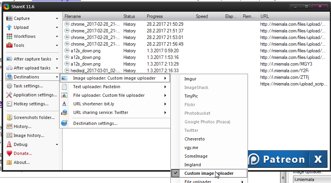Click the Speed column header

(208, 16)
